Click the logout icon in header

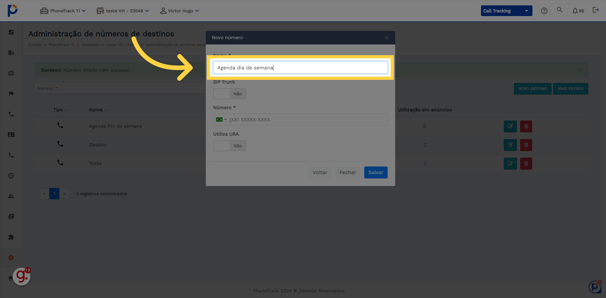coord(596,10)
